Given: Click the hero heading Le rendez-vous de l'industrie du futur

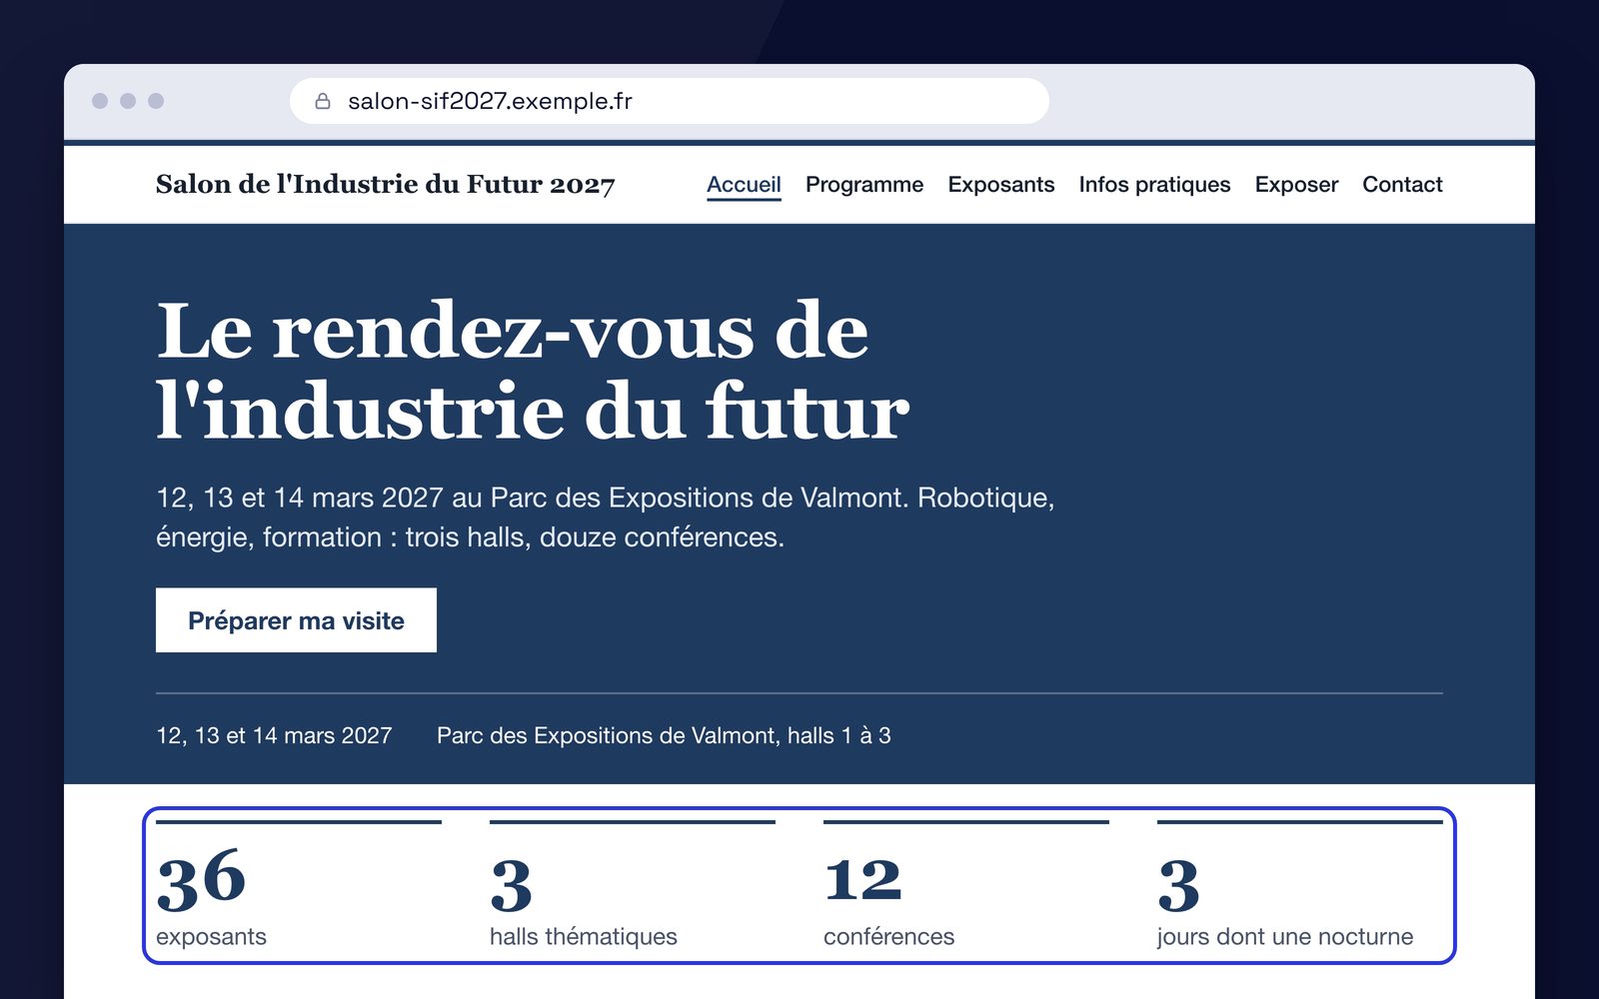Looking at the screenshot, I should pyautogui.click(x=533, y=371).
